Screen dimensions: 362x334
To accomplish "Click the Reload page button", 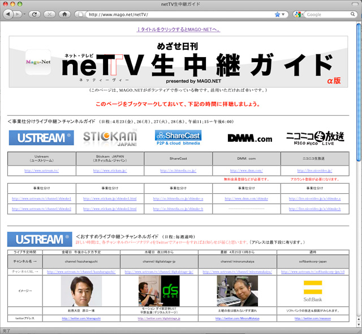I will pos(35,15).
